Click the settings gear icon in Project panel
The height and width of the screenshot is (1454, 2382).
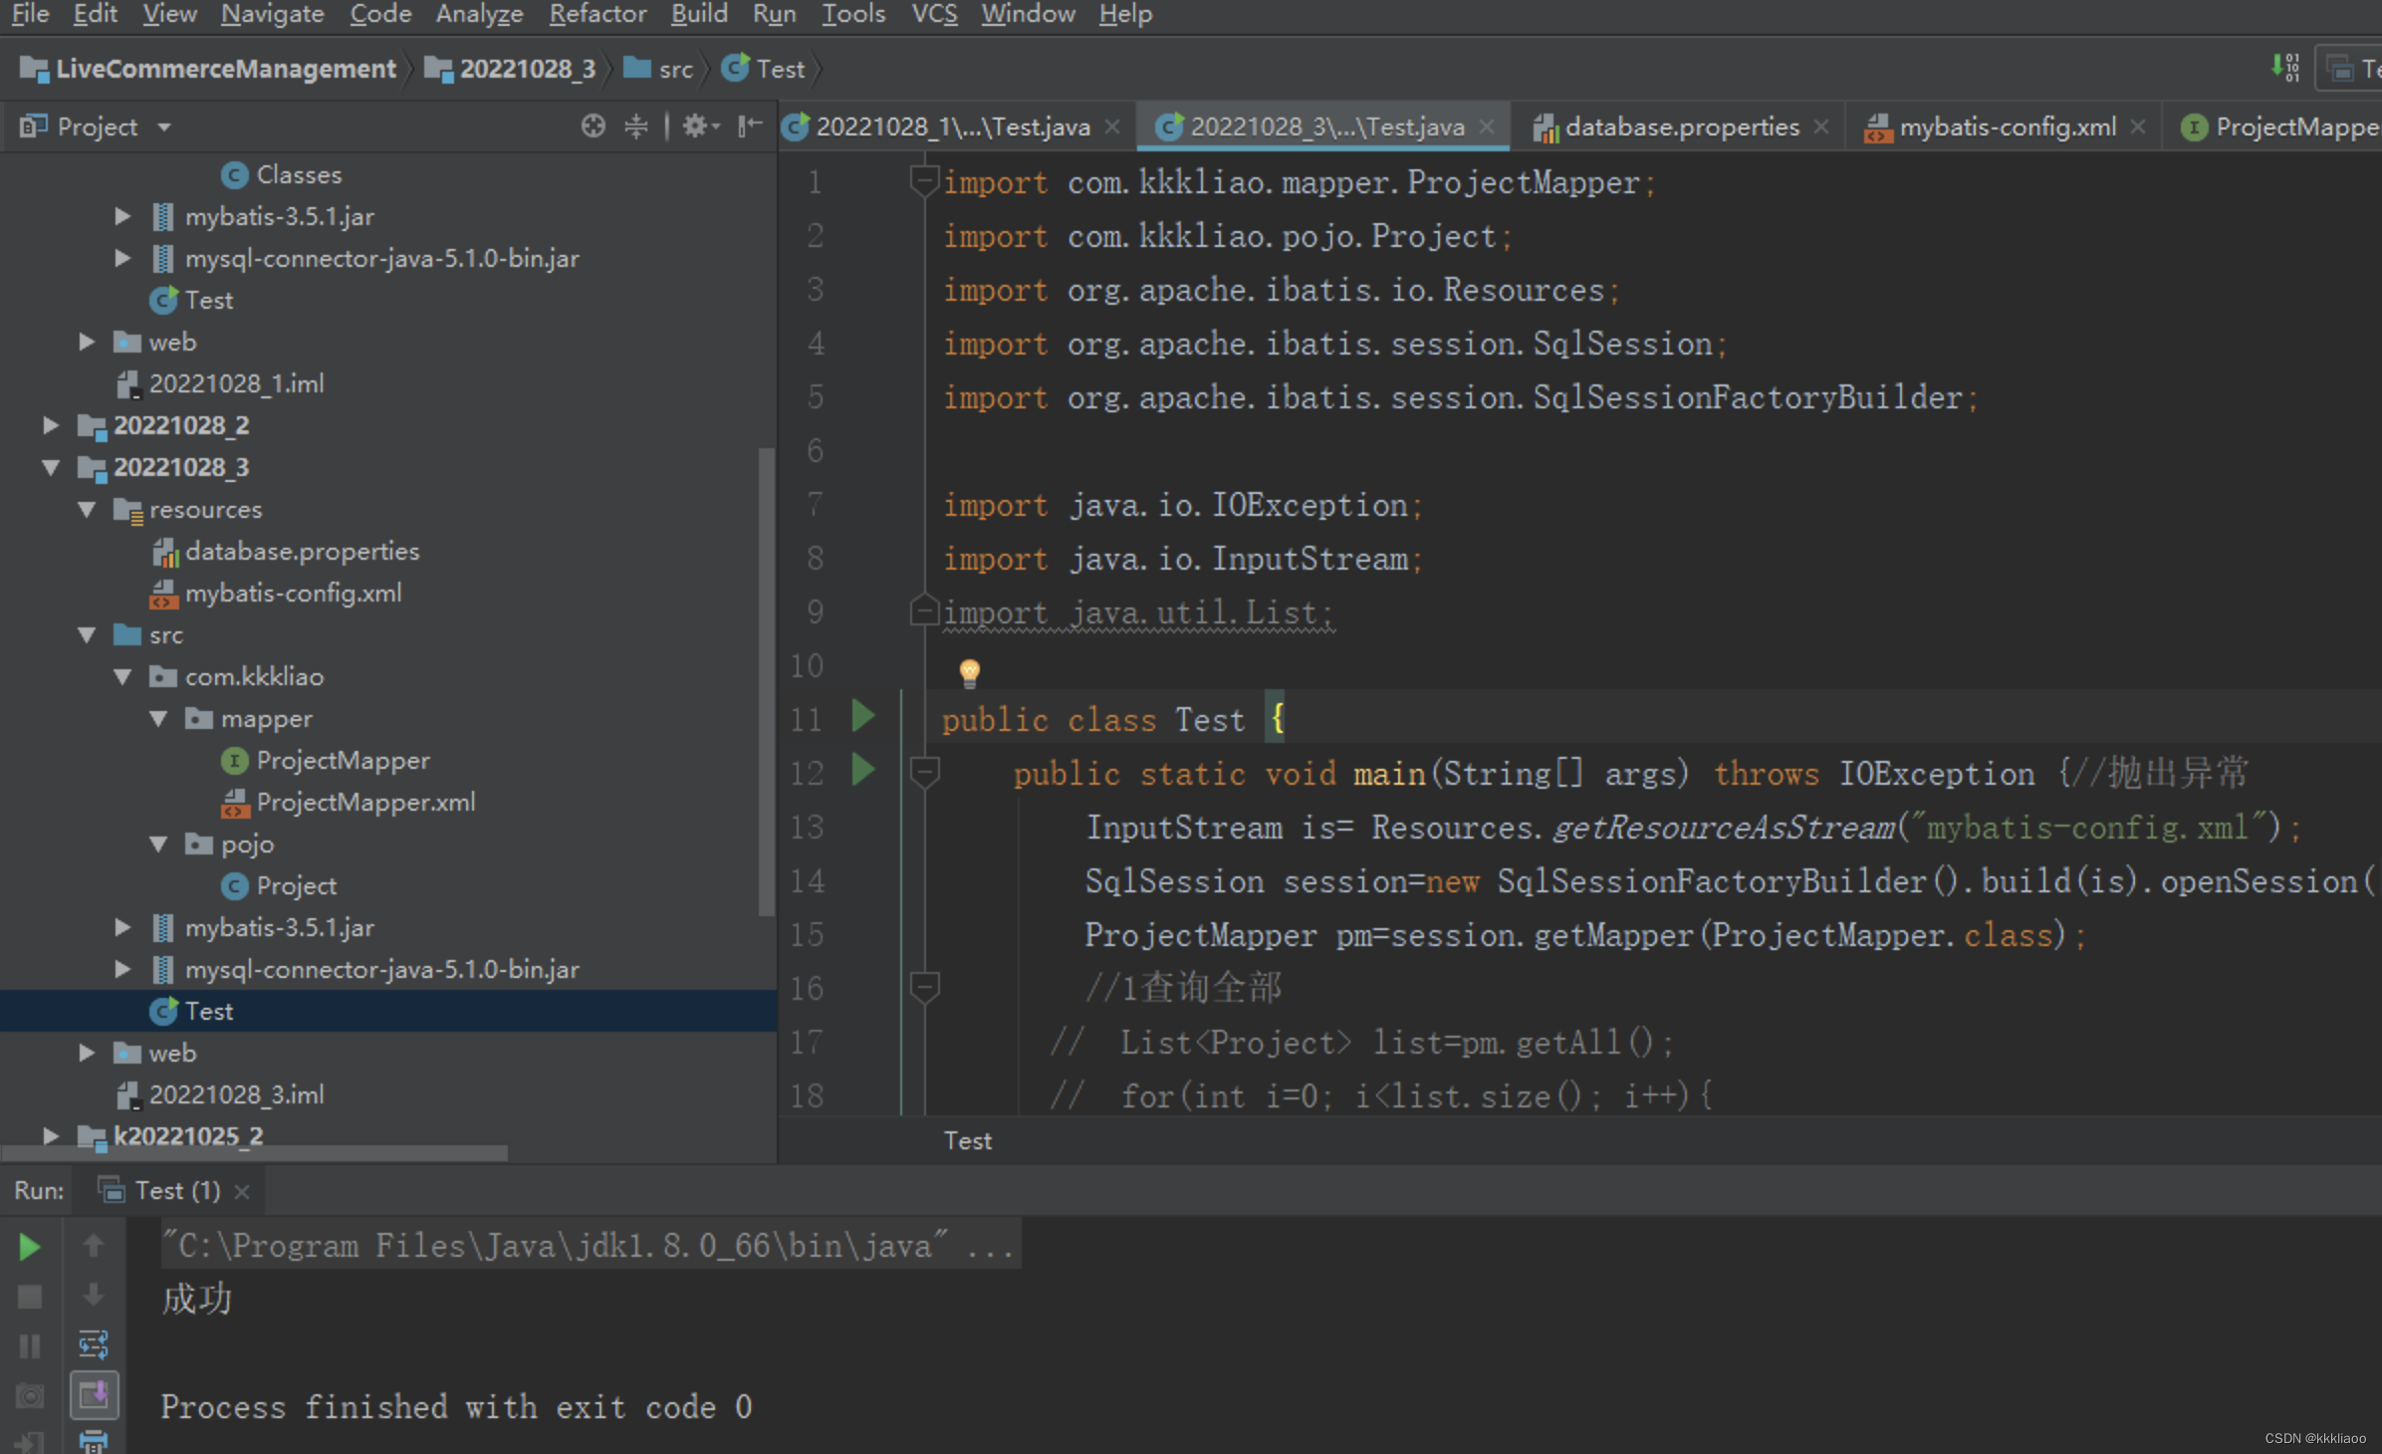(694, 127)
